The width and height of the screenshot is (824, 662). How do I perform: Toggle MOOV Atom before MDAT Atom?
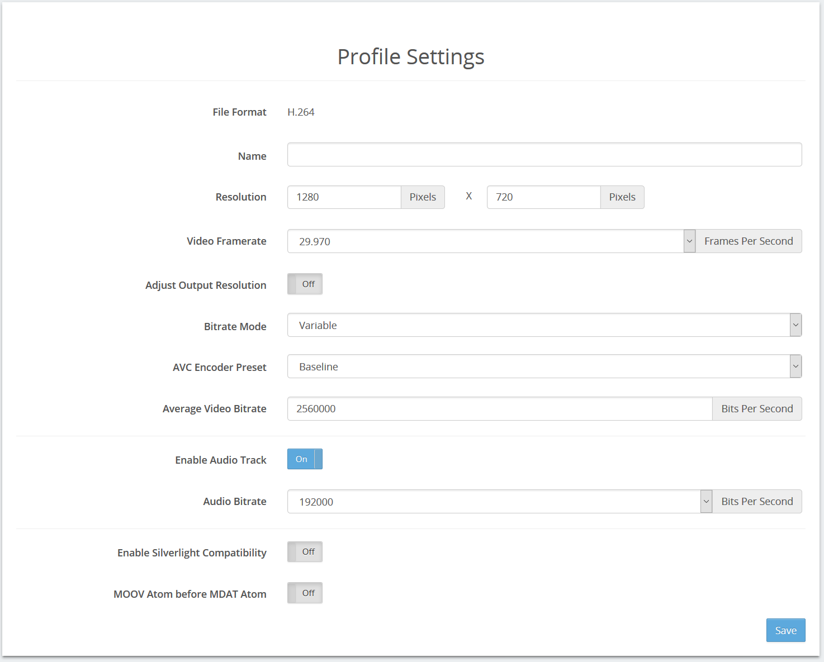[305, 593]
